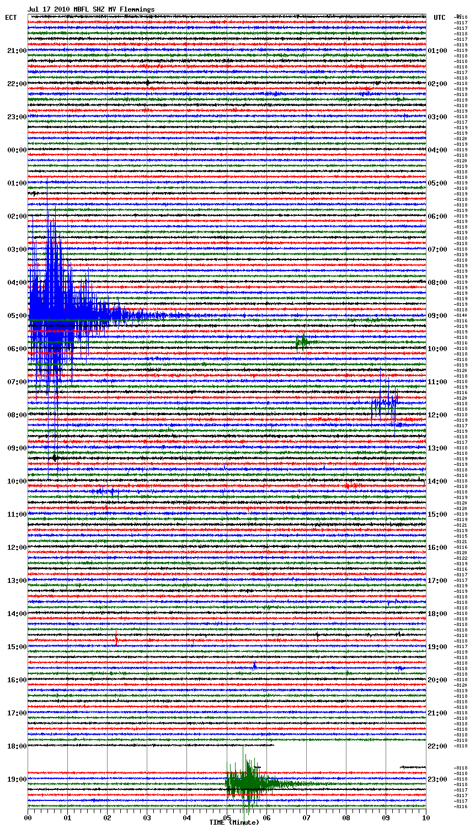Click the 'UTC' header label
Image resolution: width=470 pixels, height=828 pixels.
coord(440,18)
